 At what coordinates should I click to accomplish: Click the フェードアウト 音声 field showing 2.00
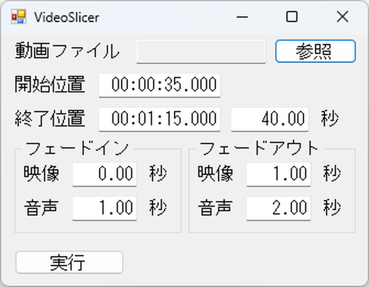click(279, 209)
